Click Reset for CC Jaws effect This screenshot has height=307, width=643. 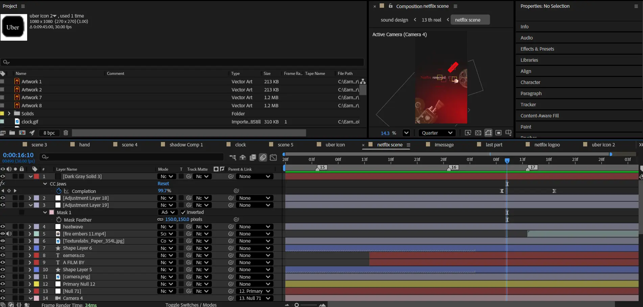(x=163, y=184)
